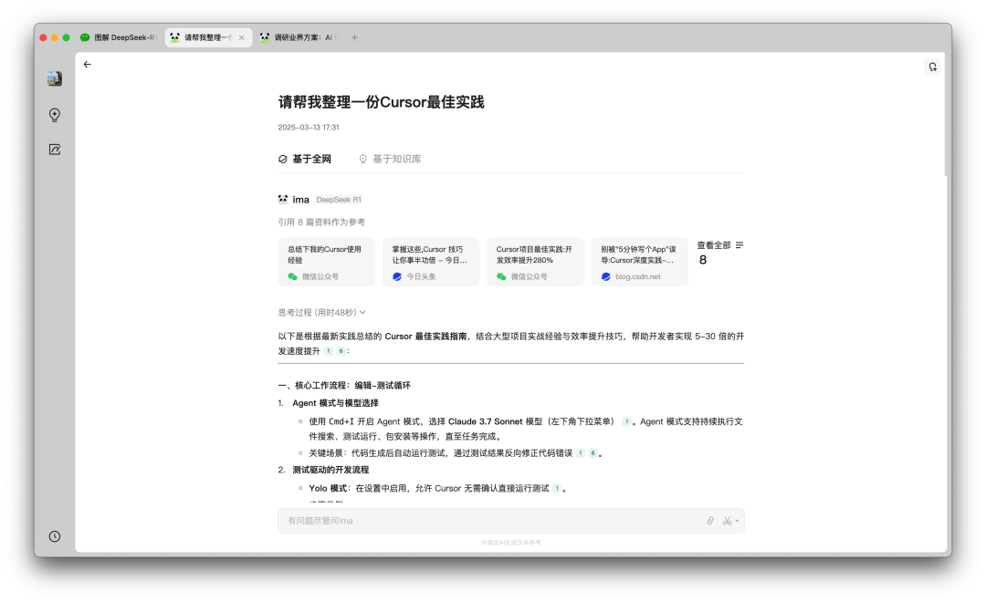Click 查看全部 to view all references
This screenshot has width=986, height=602.
point(714,245)
